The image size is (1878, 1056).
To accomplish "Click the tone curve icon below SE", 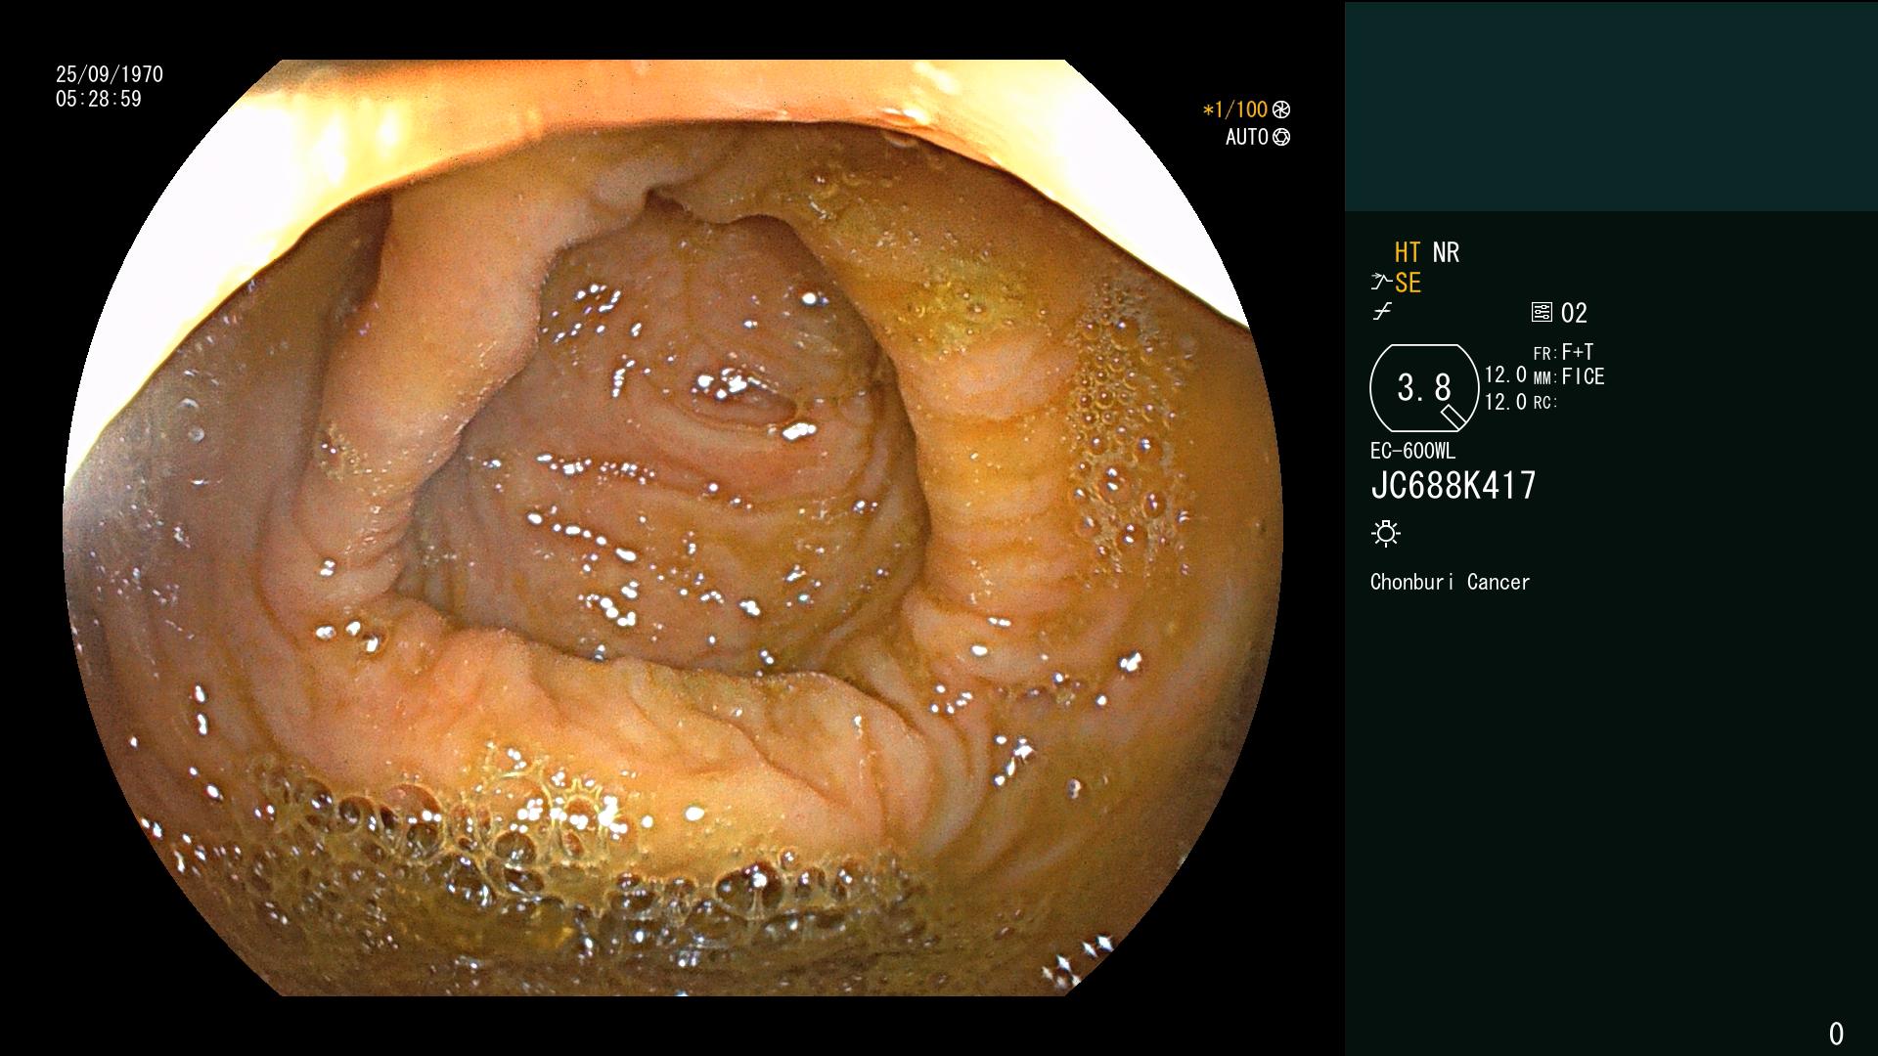I will coord(1382,312).
